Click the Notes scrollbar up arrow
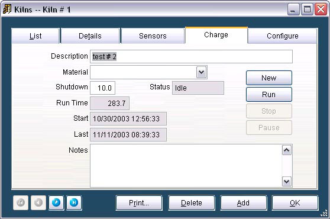The image size is (330, 219). click(287, 150)
